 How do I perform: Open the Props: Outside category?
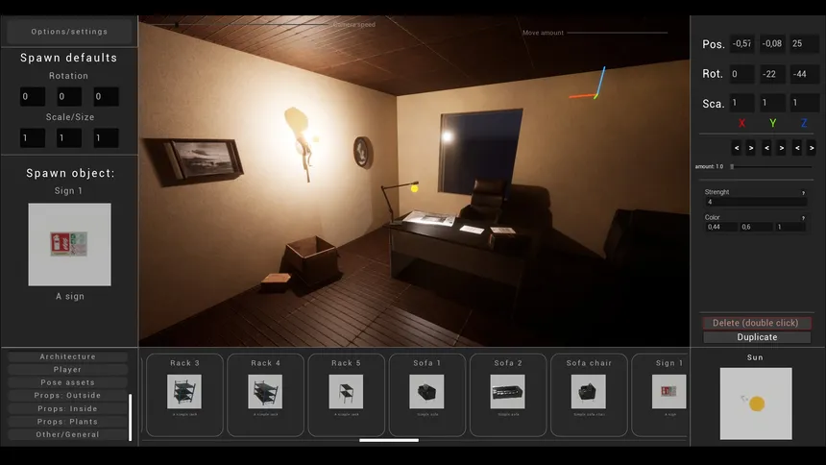(68, 396)
